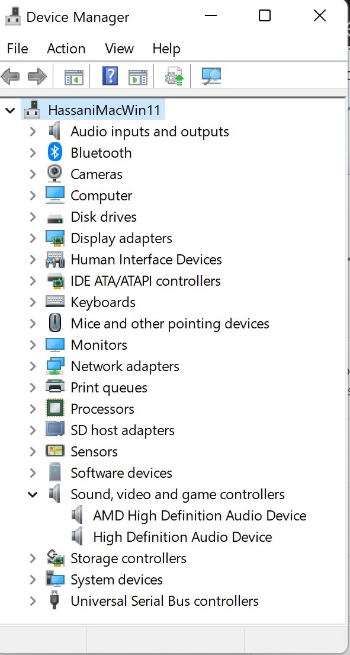This screenshot has height=655, width=350.
Task: Click the Bluetooth category icon
Action: coord(54,152)
